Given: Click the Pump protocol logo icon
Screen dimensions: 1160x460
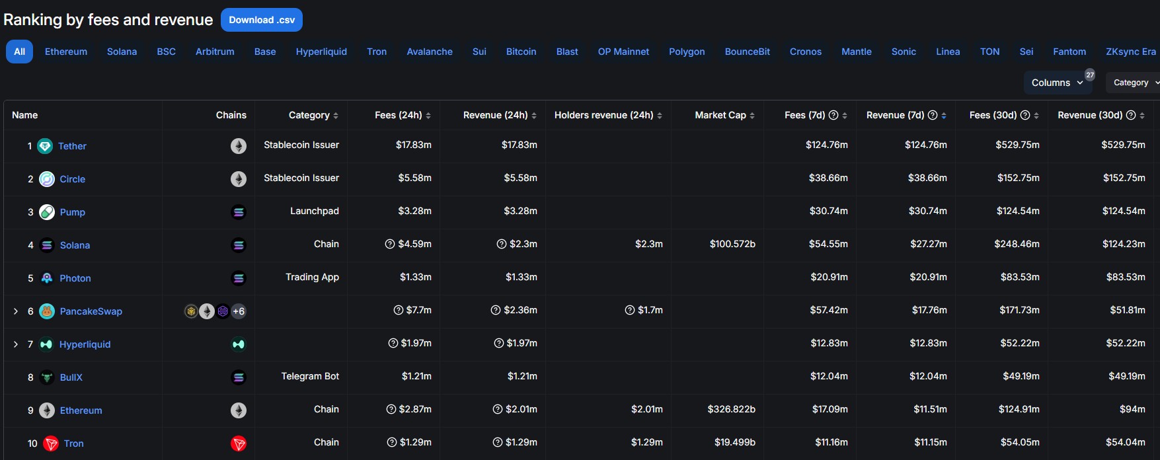Looking at the screenshot, I should click(47, 212).
